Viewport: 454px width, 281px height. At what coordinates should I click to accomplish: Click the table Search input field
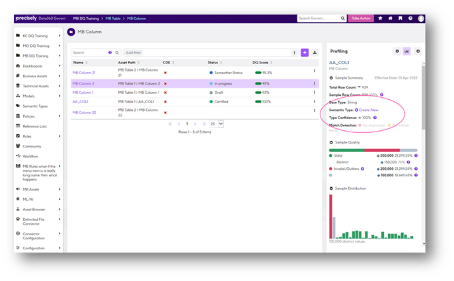tap(90, 53)
